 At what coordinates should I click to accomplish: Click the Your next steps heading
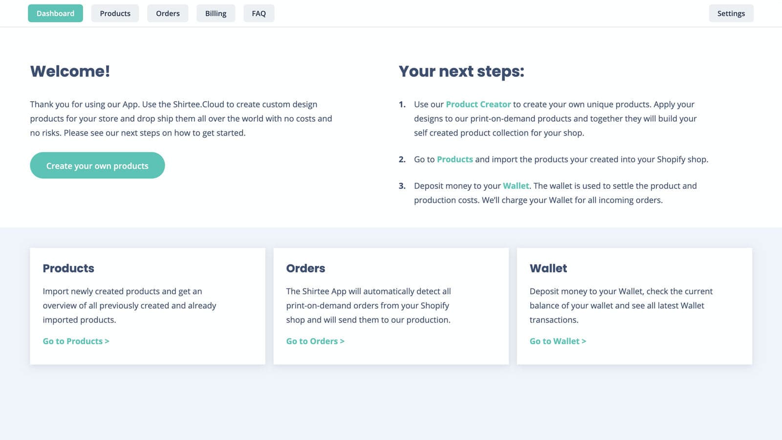(x=461, y=71)
